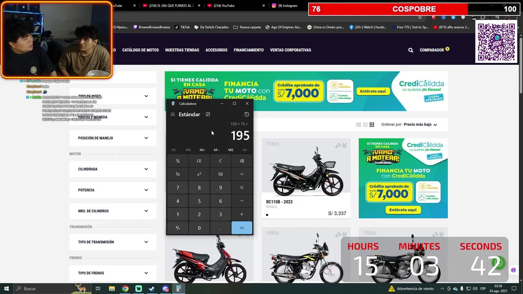Screen dimensions: 523x294
Task: Click the square root key
Action: 220,174
